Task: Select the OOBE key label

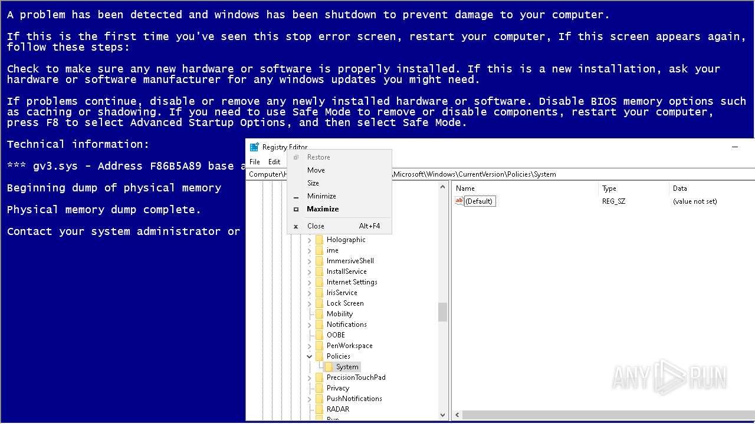Action: click(336, 335)
